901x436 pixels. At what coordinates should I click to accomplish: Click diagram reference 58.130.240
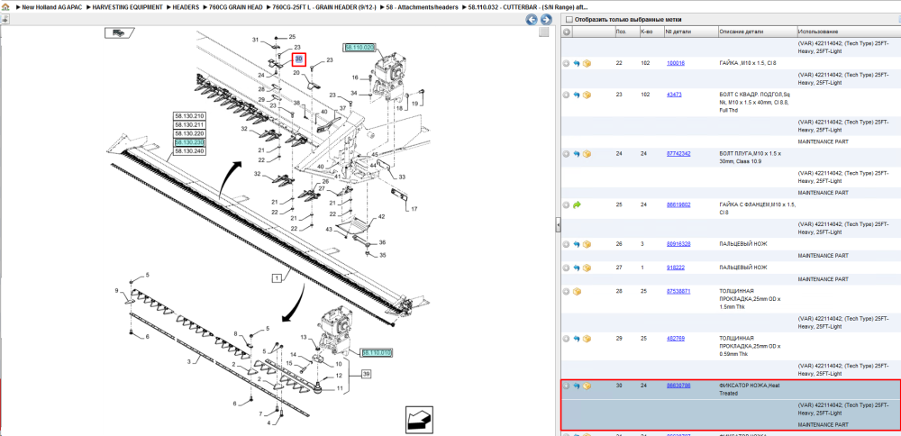189,150
